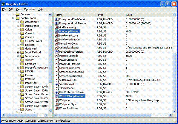Select the 'don't load' tree key
The image size is (178, 124).
click(31, 48)
